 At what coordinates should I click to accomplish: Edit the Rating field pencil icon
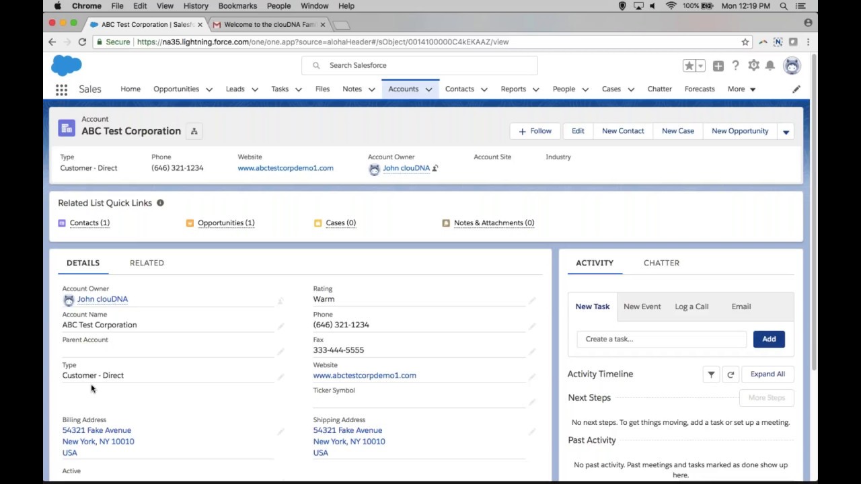tap(532, 300)
